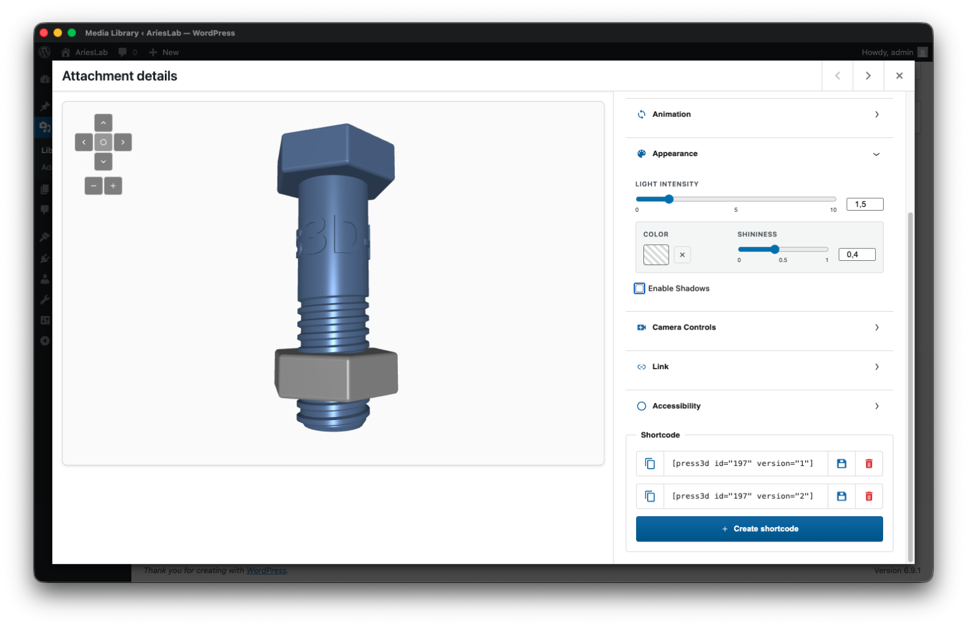Click the Shininess slider handle
The width and height of the screenshot is (967, 627).
(x=775, y=249)
